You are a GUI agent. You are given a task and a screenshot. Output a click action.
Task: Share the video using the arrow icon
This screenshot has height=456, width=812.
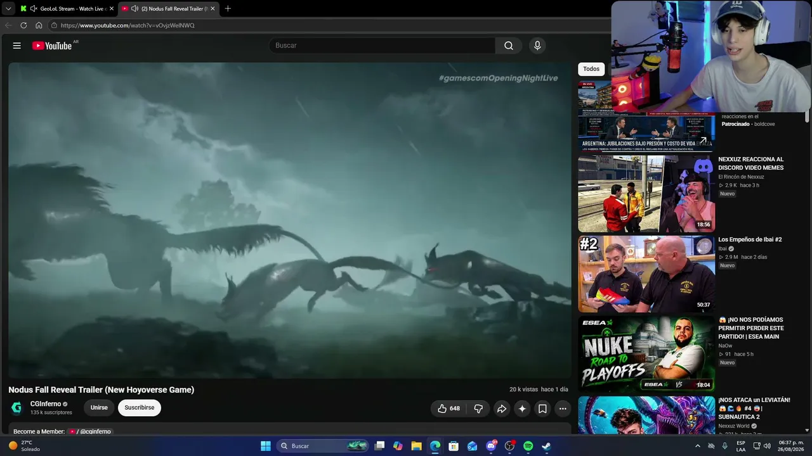(x=501, y=408)
